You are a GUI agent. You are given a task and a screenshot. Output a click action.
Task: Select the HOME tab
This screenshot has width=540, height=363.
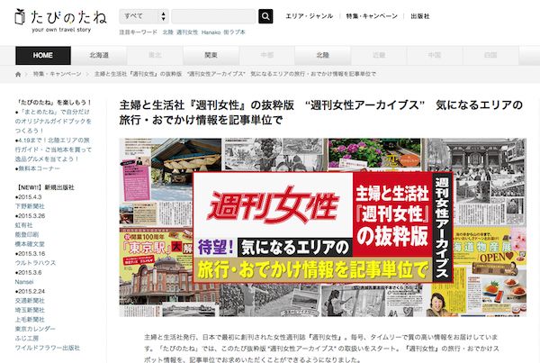(x=43, y=56)
